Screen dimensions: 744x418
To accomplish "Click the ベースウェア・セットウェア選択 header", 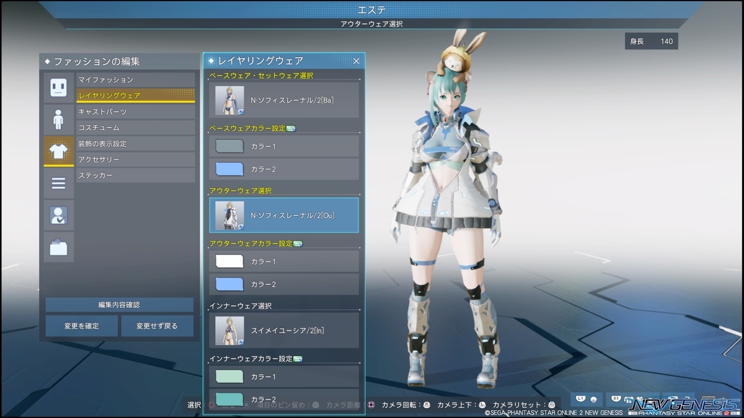I will coord(261,76).
